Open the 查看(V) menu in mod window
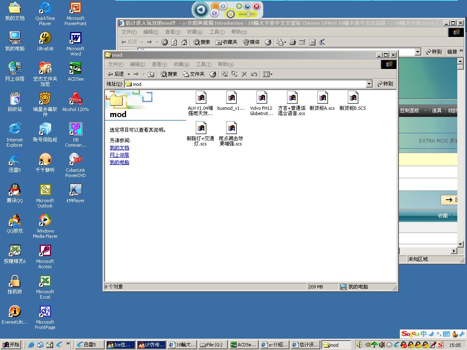 coord(159,64)
